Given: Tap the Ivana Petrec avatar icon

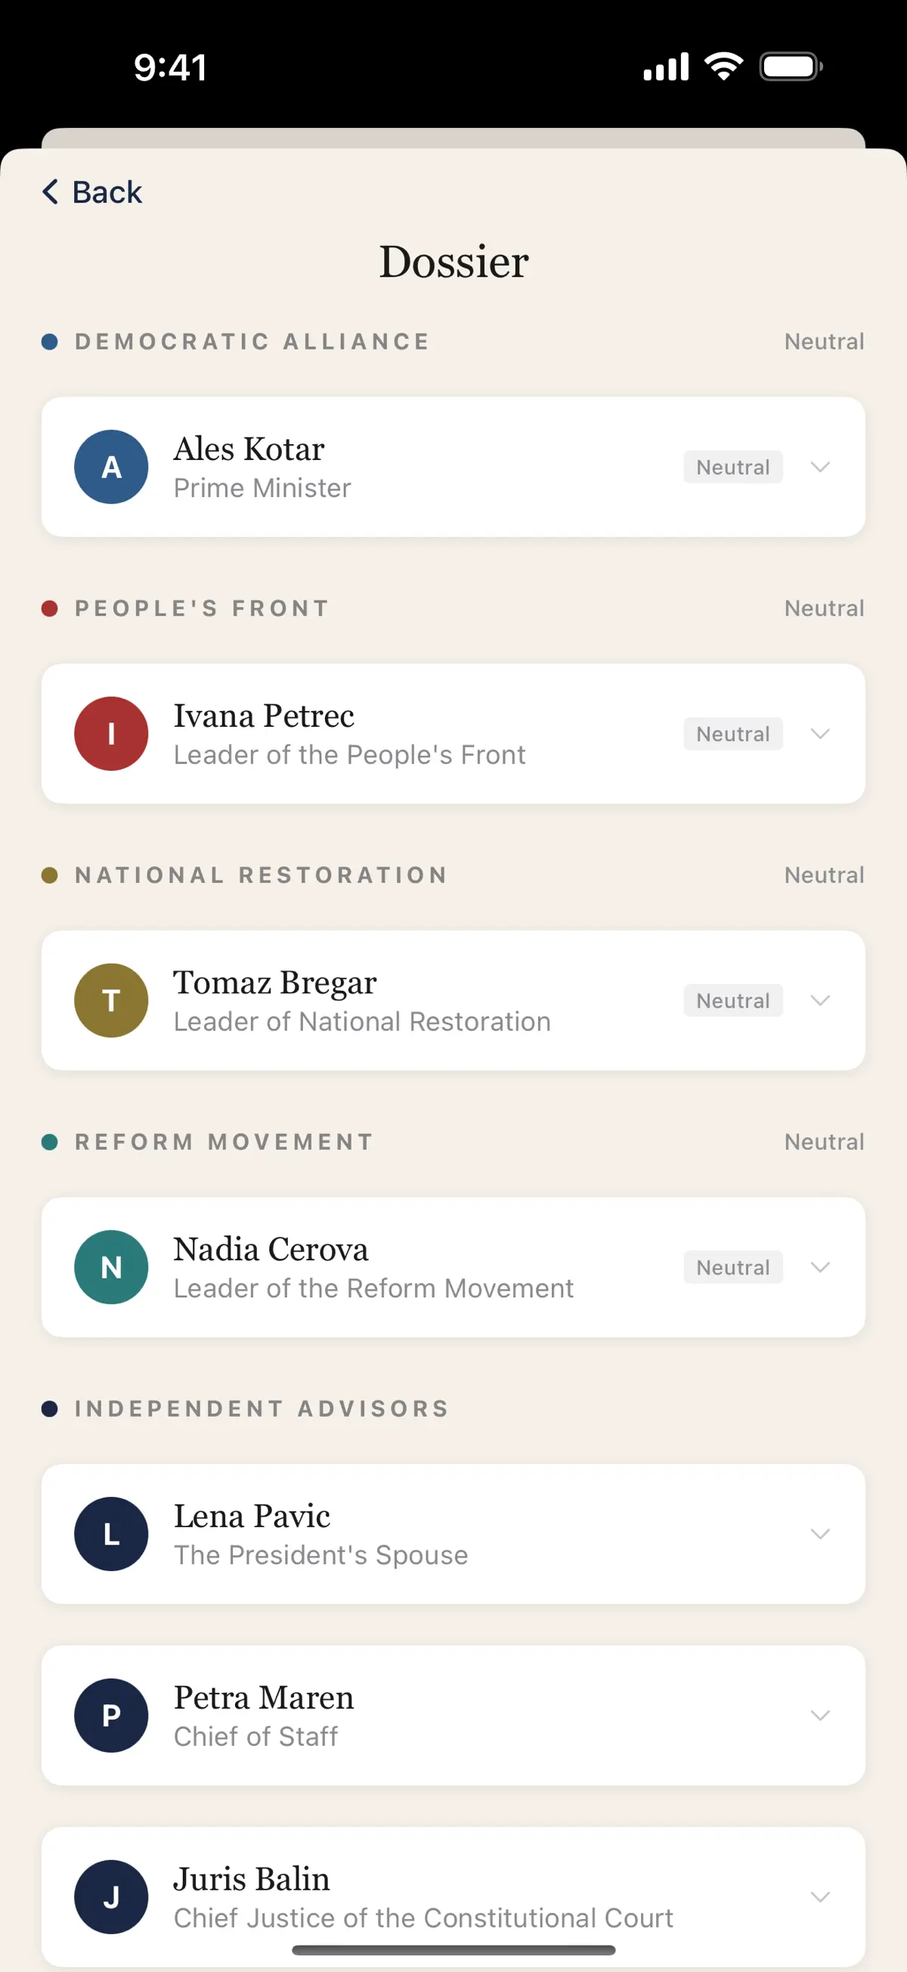Looking at the screenshot, I should [x=111, y=734].
